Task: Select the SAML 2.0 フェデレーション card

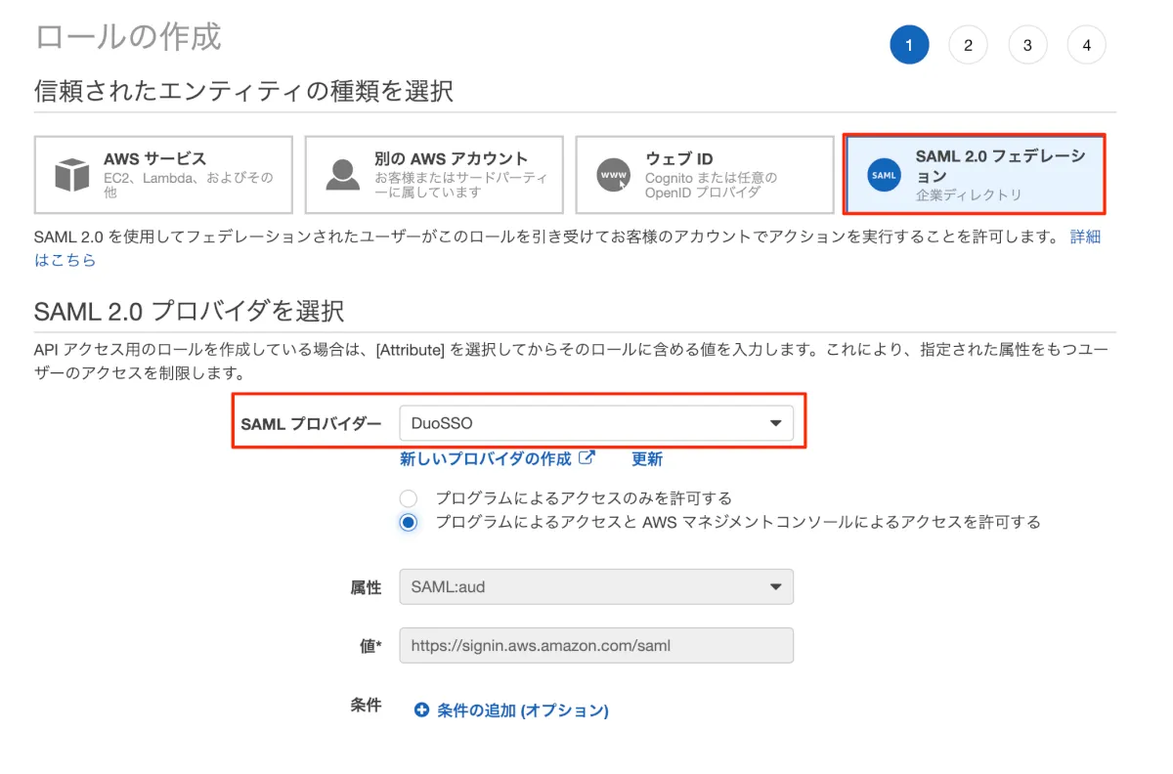Action: 975,174
